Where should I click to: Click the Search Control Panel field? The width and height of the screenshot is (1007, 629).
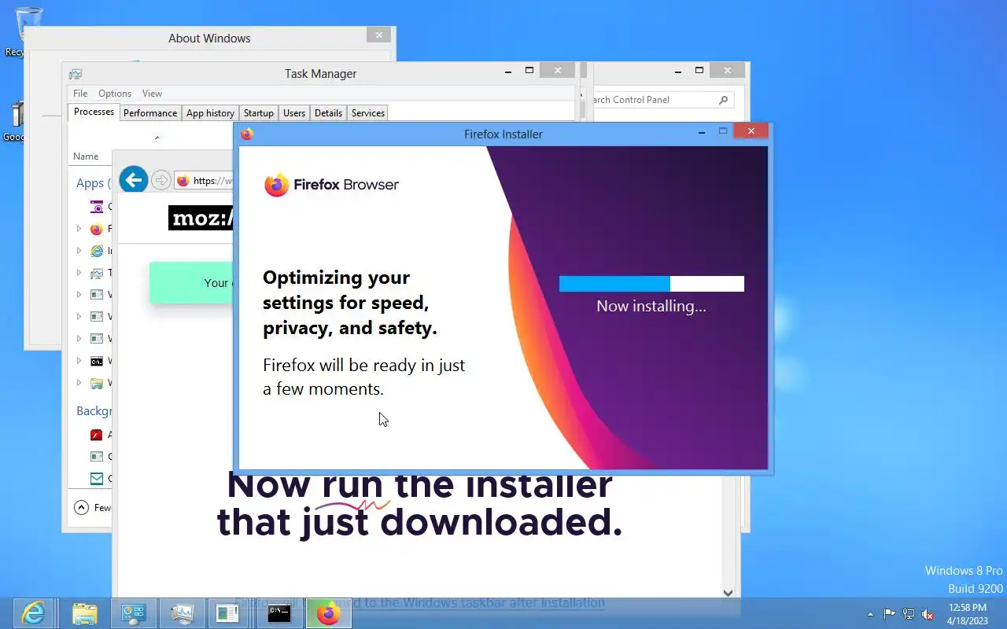[661, 100]
